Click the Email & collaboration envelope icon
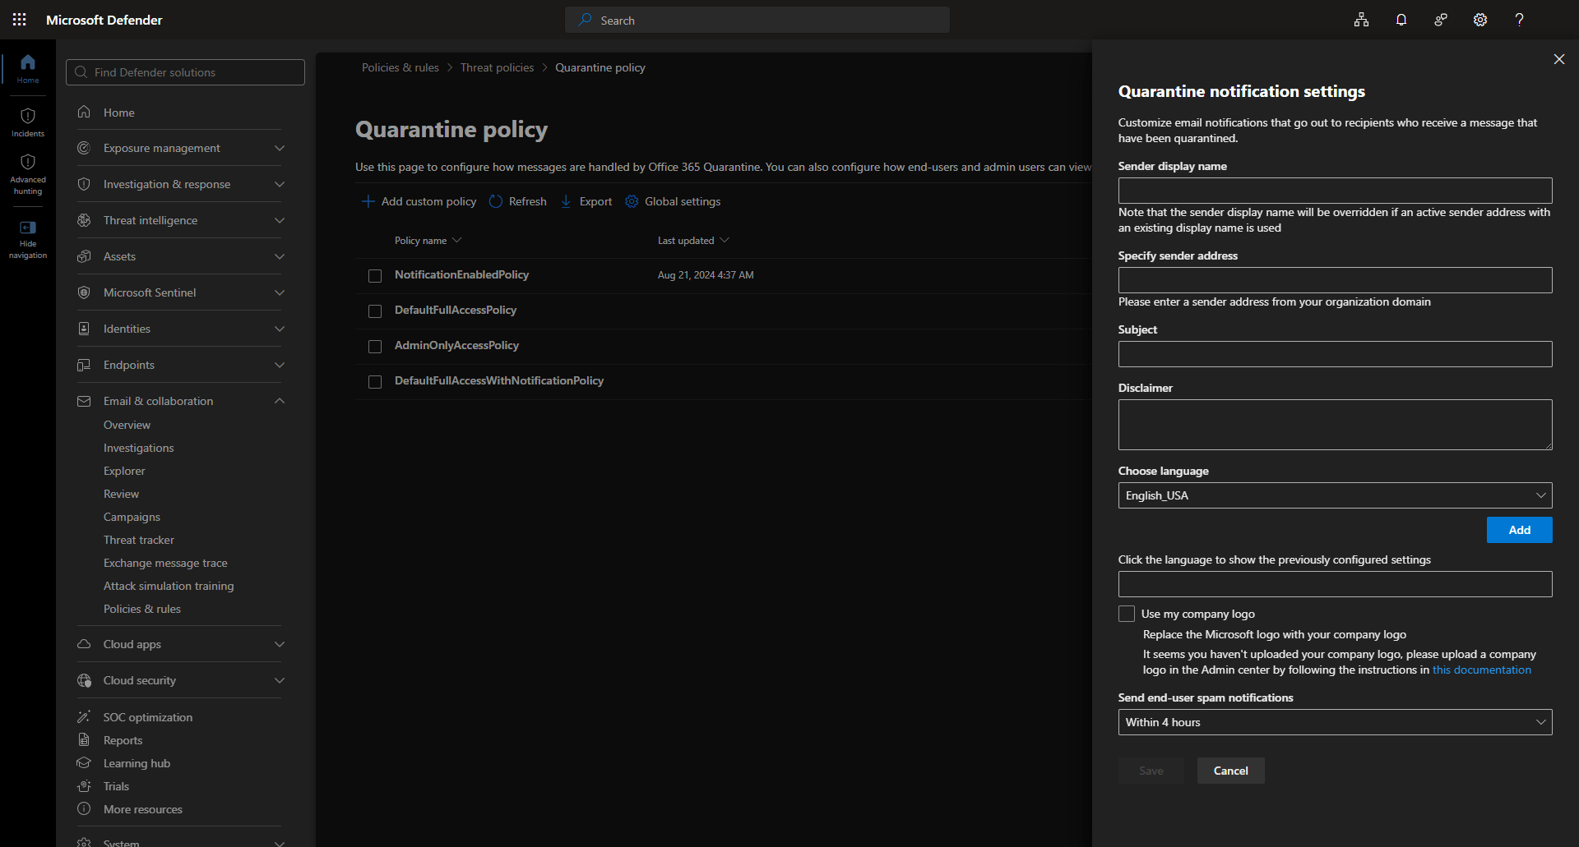 [84, 401]
